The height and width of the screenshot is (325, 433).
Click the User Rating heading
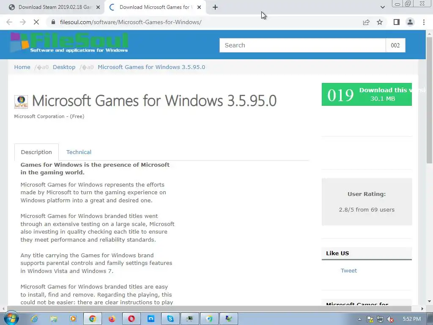coord(367,194)
